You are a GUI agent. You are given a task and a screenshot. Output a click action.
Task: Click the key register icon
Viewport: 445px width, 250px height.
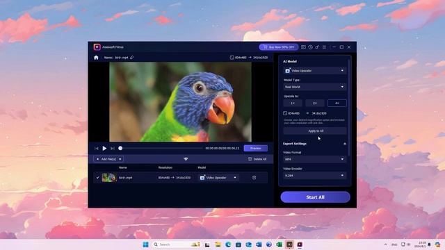click(317, 47)
